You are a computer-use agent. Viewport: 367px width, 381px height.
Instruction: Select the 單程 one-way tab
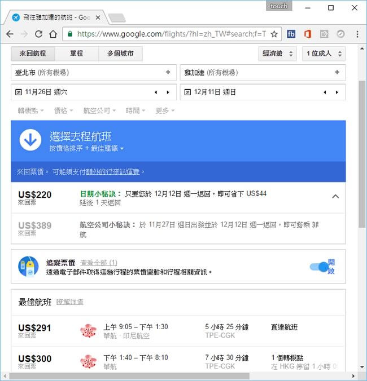76,54
